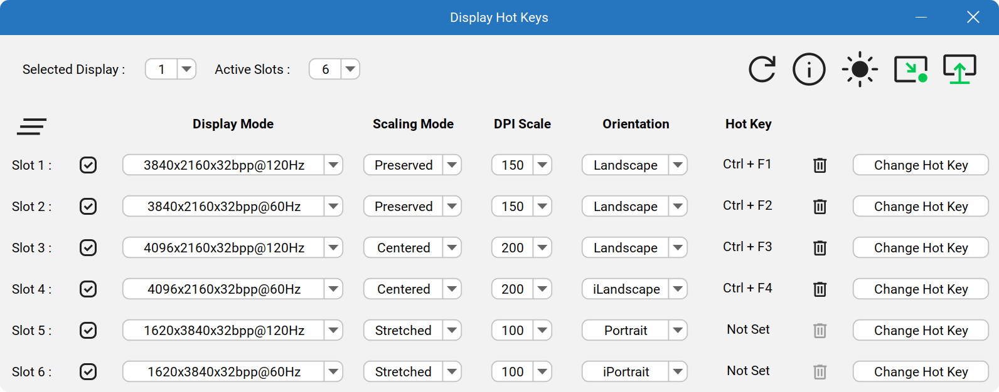Open Slot 5 DPI scale 100 dropdown
Screen dimensions: 999x392
[521, 331]
